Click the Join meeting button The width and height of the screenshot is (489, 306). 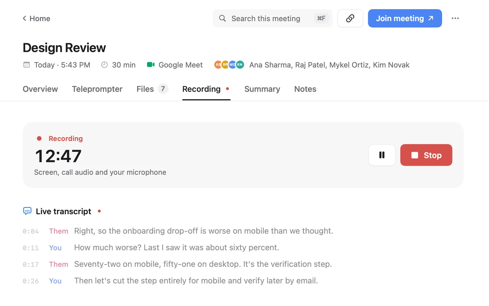[x=405, y=18]
